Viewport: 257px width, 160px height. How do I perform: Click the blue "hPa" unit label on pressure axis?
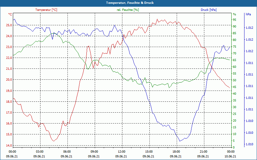point(248,14)
